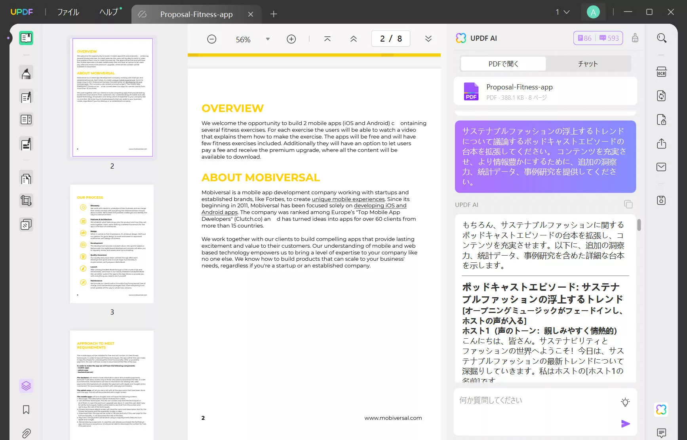687x440 pixels.
Task: Open the Page Tools watermark icon
Action: (x=26, y=225)
